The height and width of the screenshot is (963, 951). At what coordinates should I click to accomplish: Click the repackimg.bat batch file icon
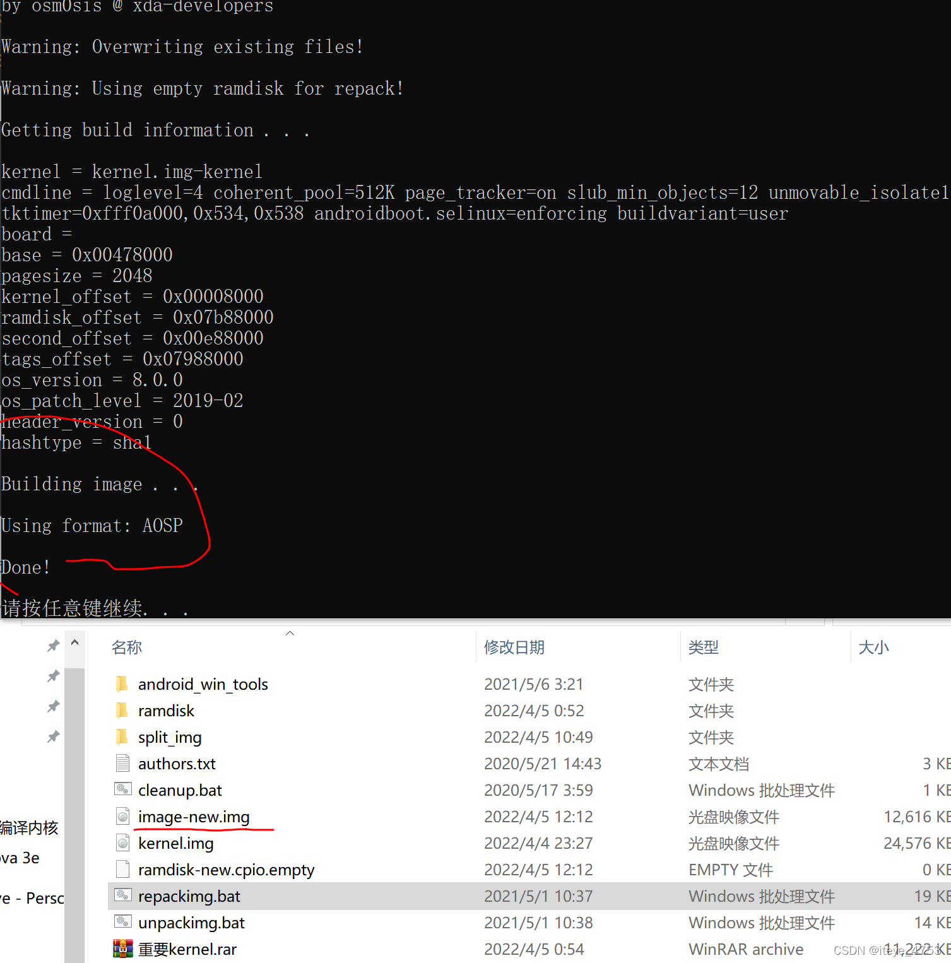[x=122, y=895]
